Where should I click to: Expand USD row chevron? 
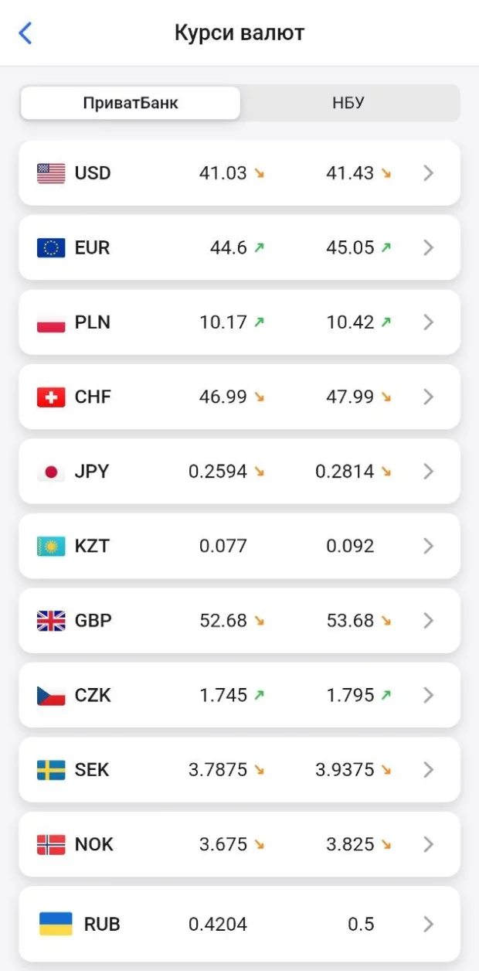tap(429, 173)
